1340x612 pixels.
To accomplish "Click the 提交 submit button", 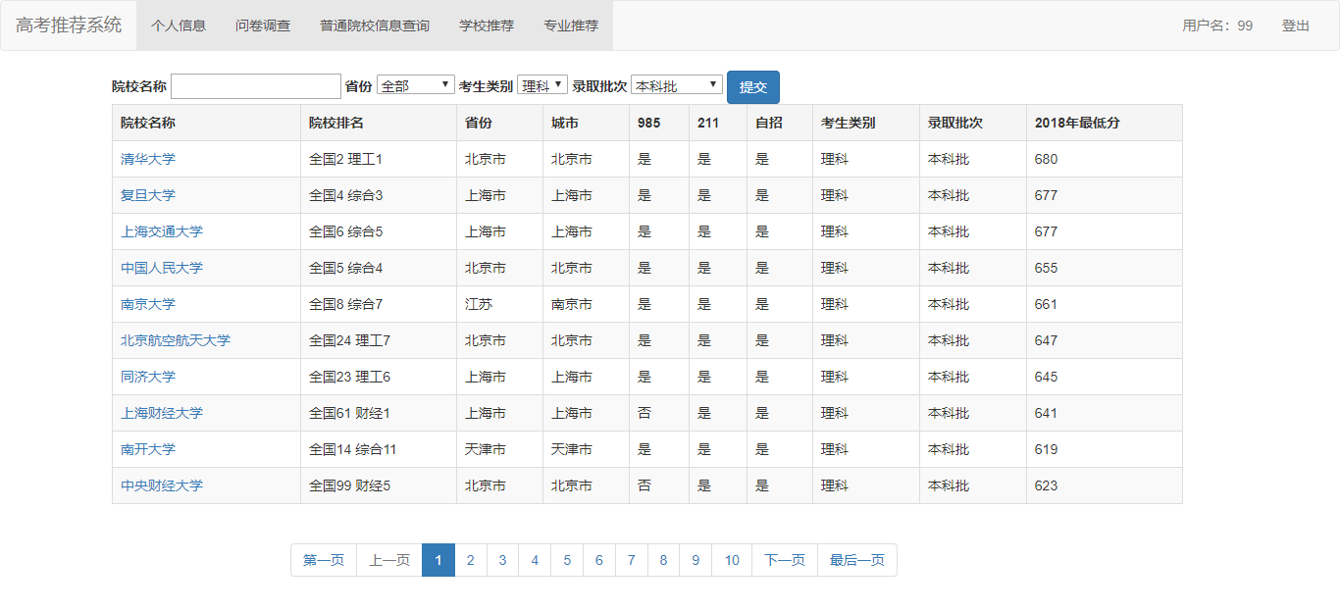I will point(753,86).
